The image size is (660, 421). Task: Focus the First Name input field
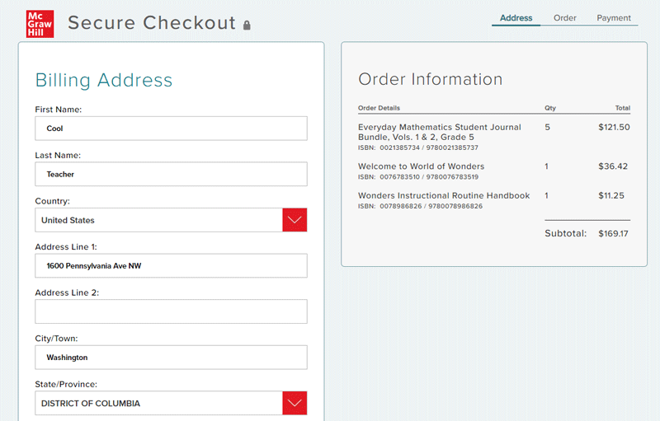tap(171, 129)
